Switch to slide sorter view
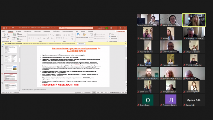213x120 pixels. (98, 93)
